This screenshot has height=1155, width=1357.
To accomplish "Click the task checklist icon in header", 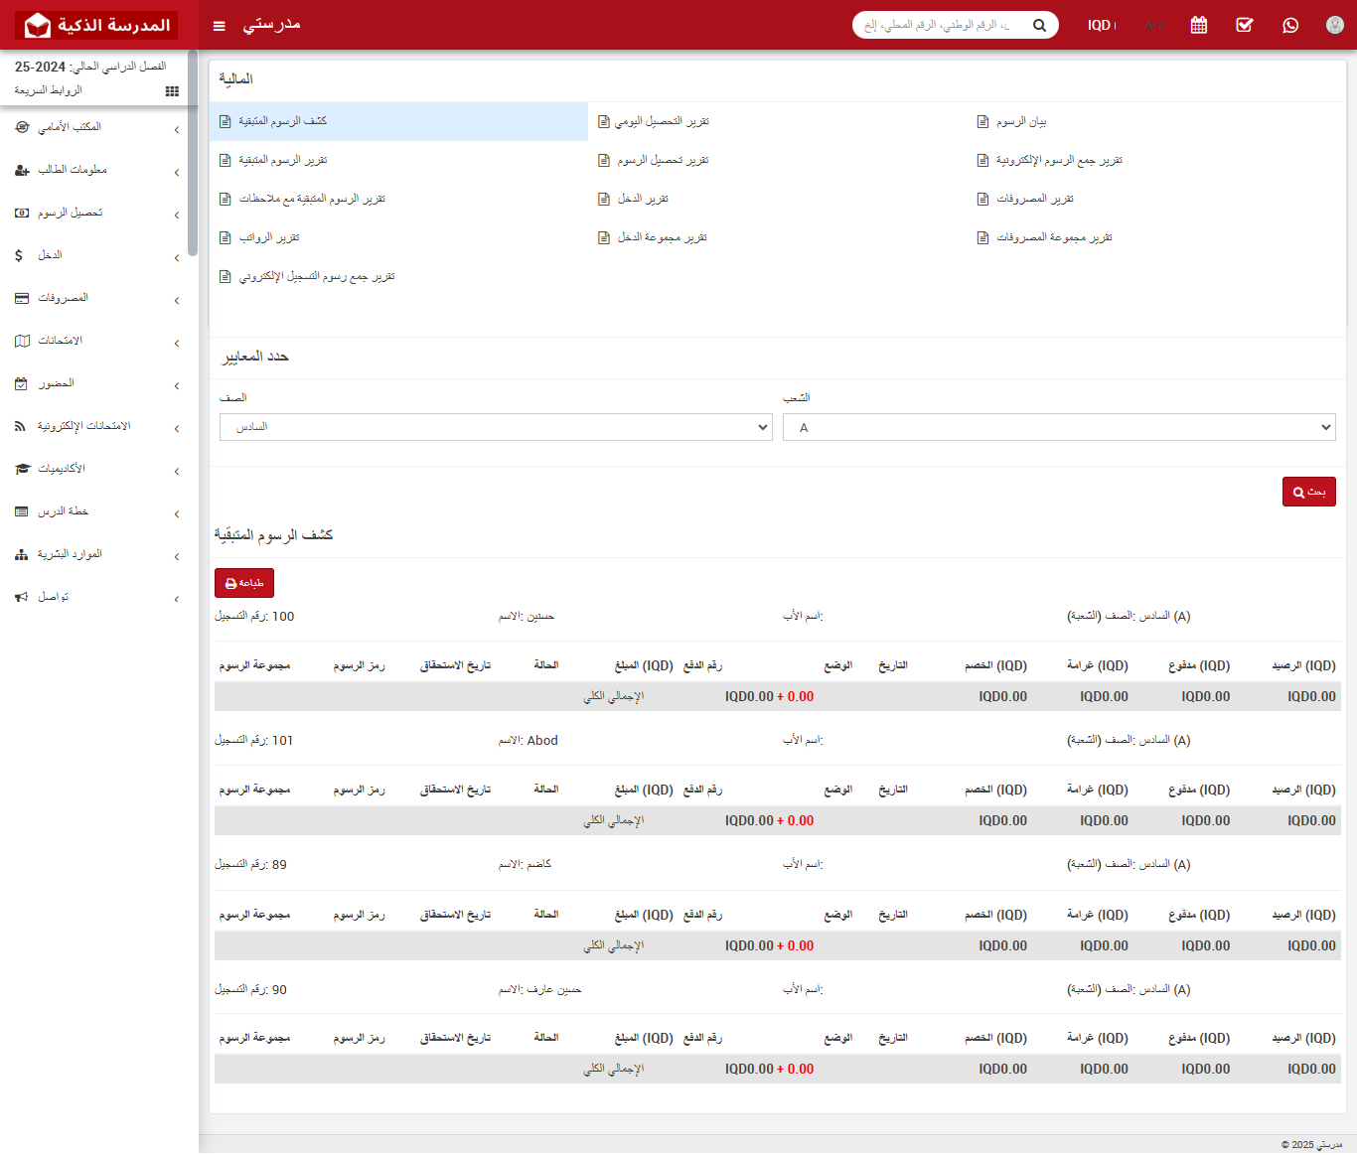I will tap(1245, 25).
